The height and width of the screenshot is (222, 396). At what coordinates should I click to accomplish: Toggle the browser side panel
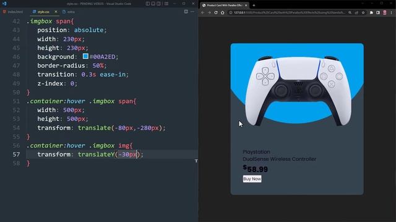pyautogui.click(x=378, y=12)
